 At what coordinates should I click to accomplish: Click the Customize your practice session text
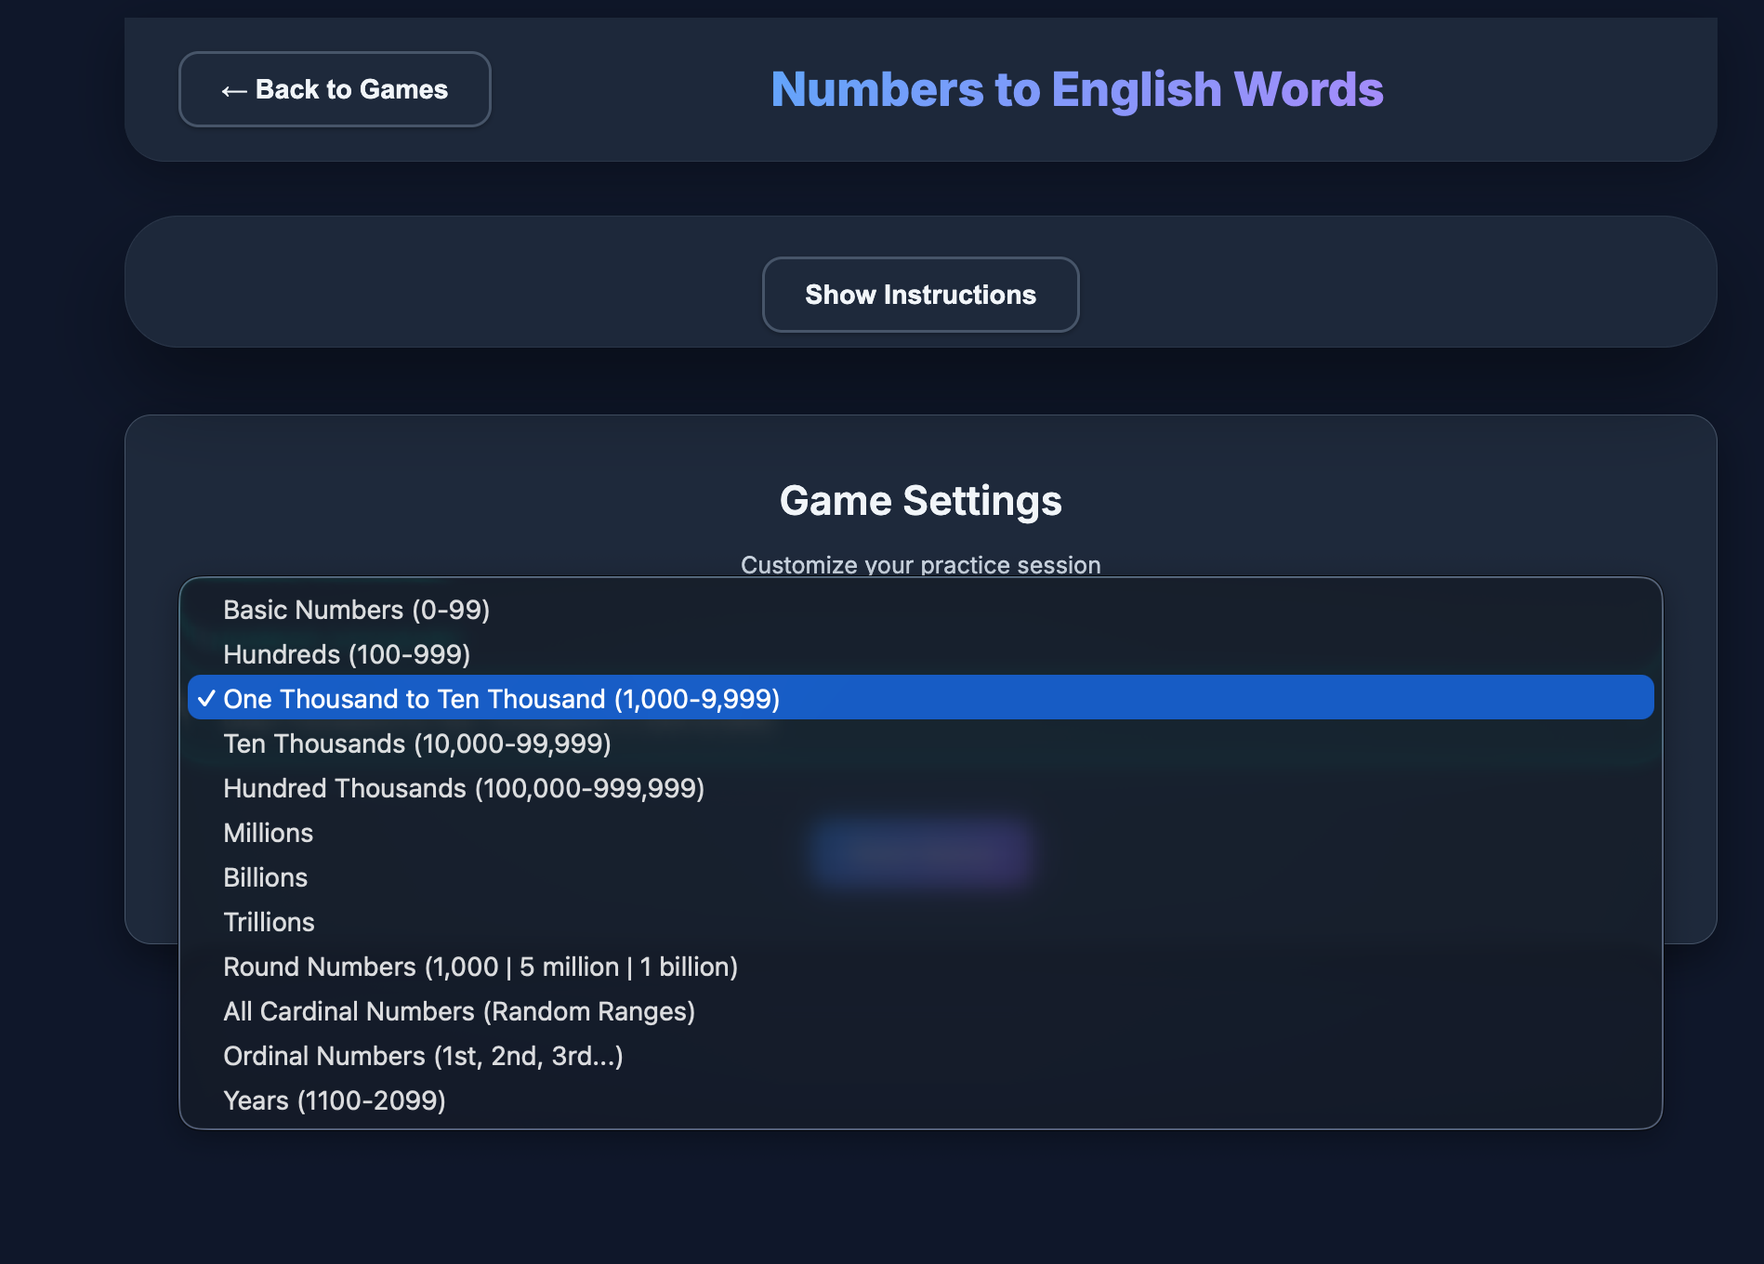(x=920, y=564)
